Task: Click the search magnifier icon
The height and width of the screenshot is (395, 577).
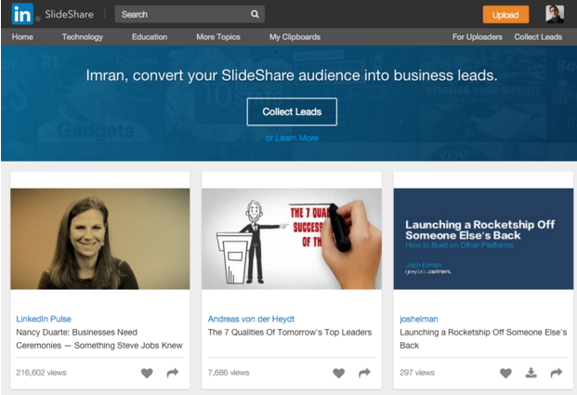Action: (x=255, y=15)
